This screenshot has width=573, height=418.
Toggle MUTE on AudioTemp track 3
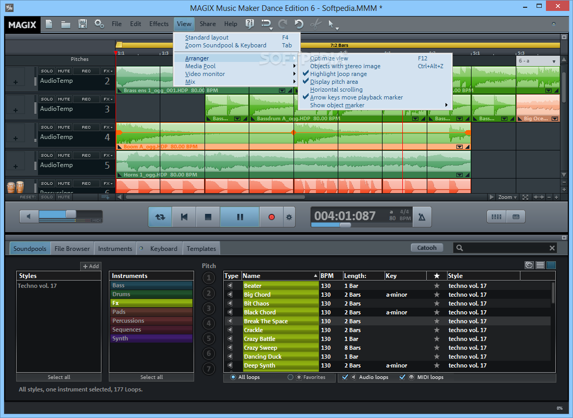tap(64, 99)
